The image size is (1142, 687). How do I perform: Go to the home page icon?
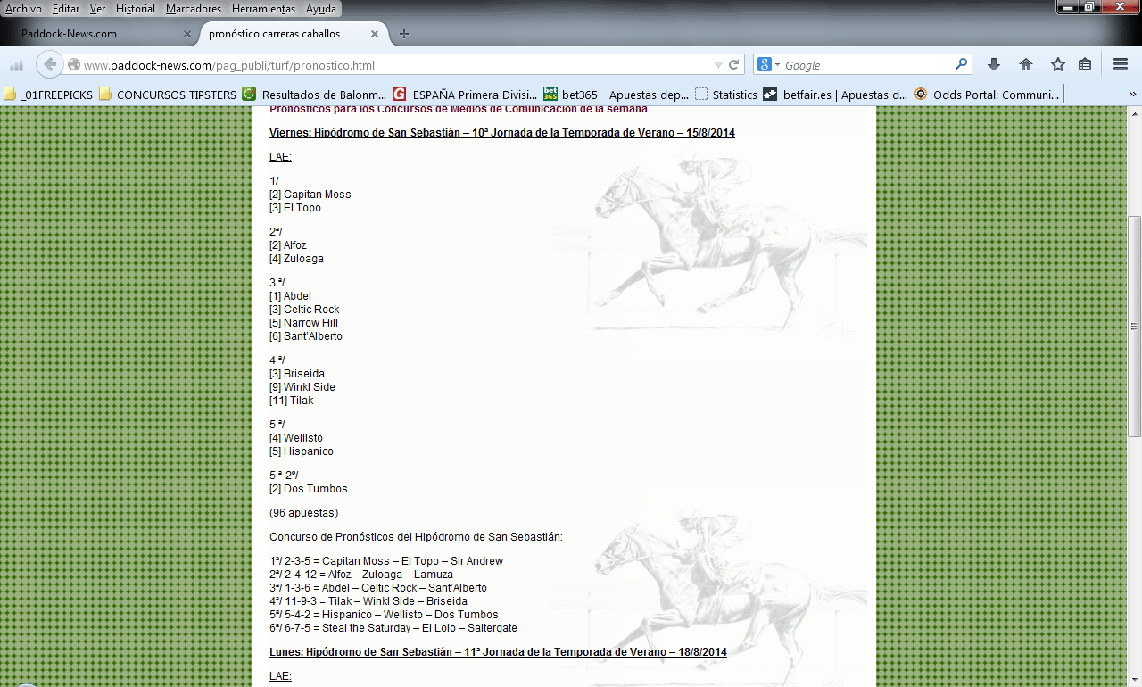(x=1026, y=64)
